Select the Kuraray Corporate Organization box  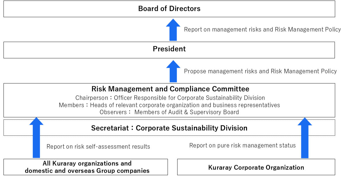tap(256, 167)
